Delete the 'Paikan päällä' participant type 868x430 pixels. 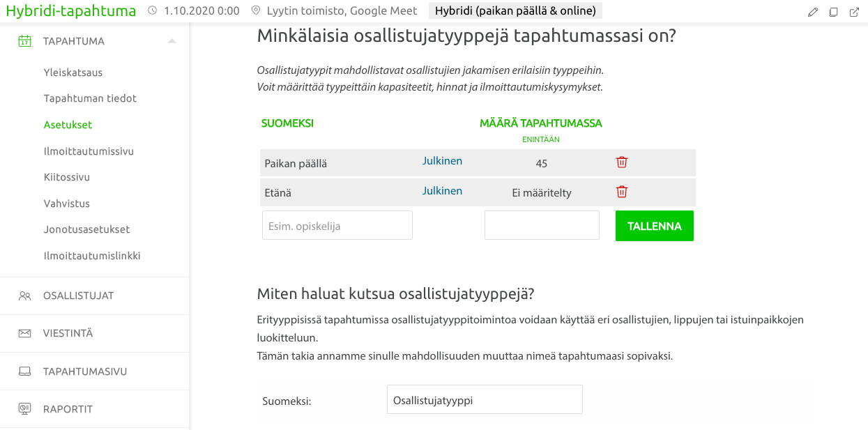click(x=622, y=162)
